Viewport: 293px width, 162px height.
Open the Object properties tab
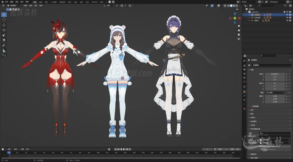click(x=244, y=92)
